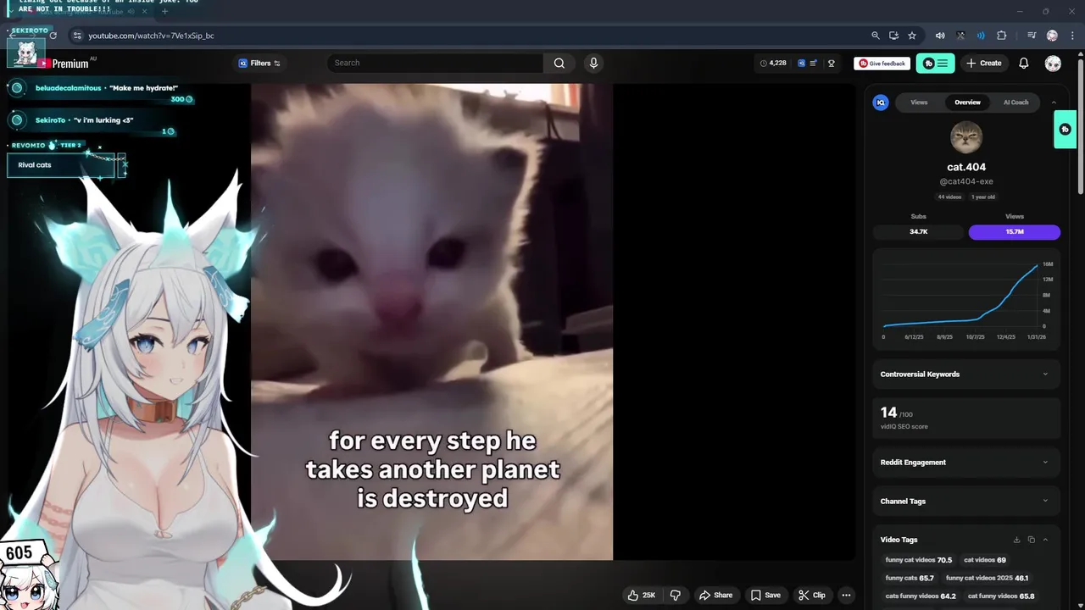This screenshot has width=1085, height=610.
Task: Click the browser profile avatar in toolbar
Action: click(1052, 36)
